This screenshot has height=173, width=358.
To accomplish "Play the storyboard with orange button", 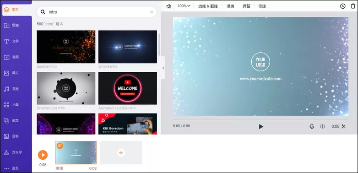I will point(43,155).
